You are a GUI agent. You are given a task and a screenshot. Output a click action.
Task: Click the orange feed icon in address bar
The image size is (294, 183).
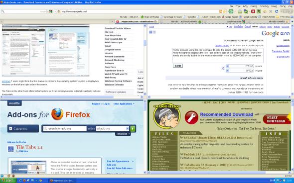(221, 11)
